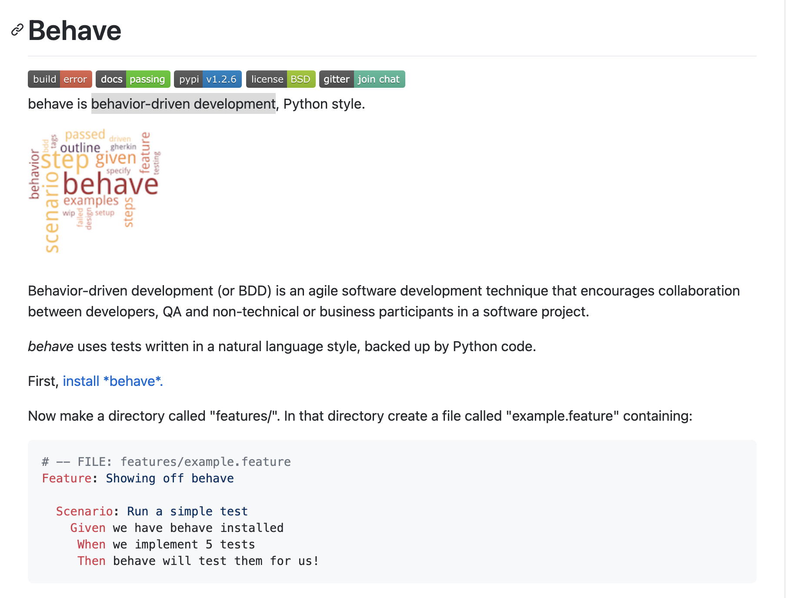Click the anchor link icon beside the Behave heading
This screenshot has height=598, width=788.
(17, 30)
